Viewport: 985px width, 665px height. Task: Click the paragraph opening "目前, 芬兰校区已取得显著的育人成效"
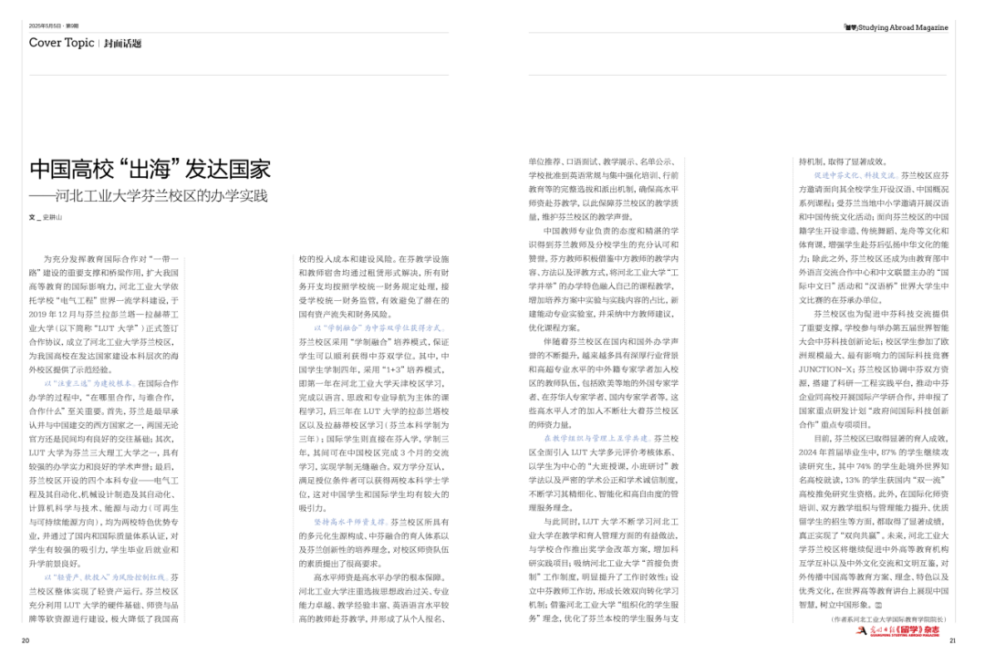coord(881,439)
